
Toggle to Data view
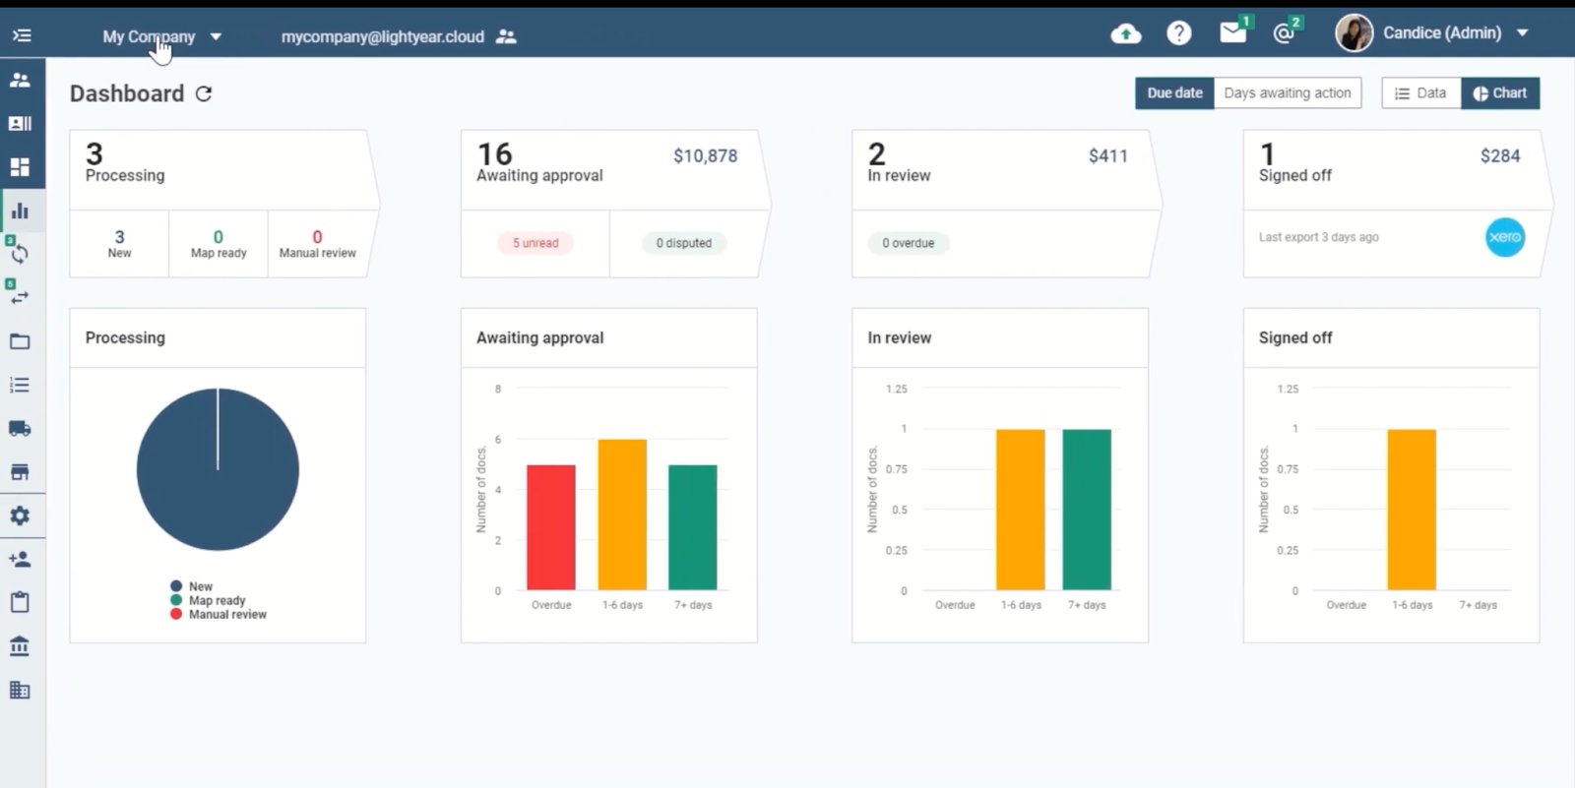(x=1420, y=92)
